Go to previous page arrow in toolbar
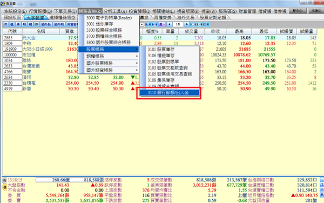 coord(170,24)
